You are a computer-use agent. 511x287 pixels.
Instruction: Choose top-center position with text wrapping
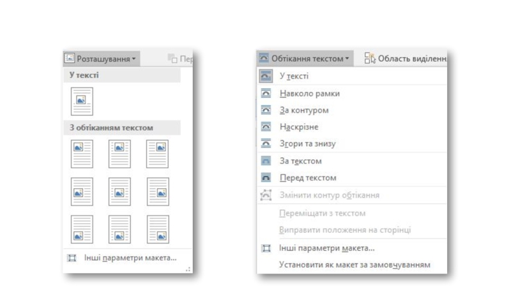click(119, 154)
